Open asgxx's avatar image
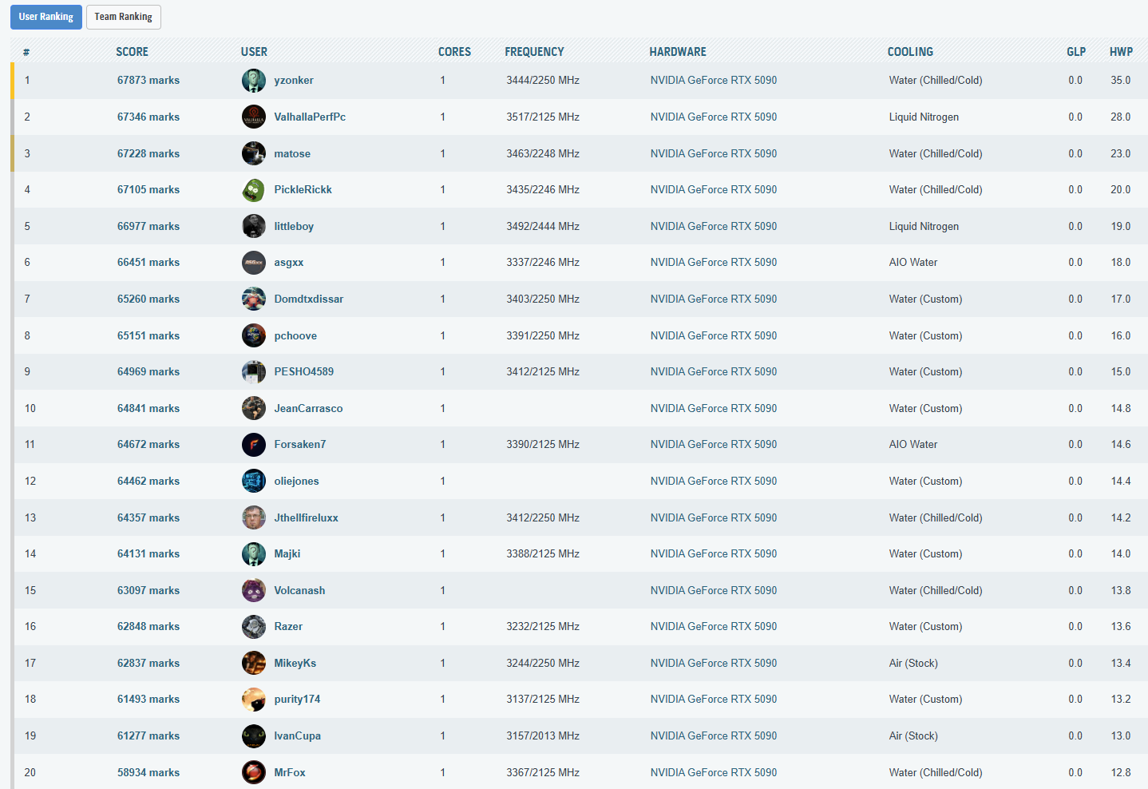This screenshot has width=1148, height=789. (x=253, y=263)
